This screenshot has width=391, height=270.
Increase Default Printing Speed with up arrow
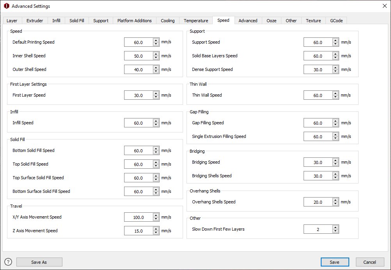click(156, 40)
